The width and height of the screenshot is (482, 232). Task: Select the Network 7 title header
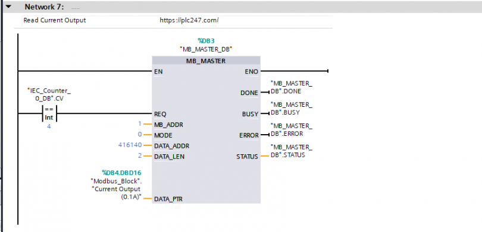pyautogui.click(x=44, y=7)
